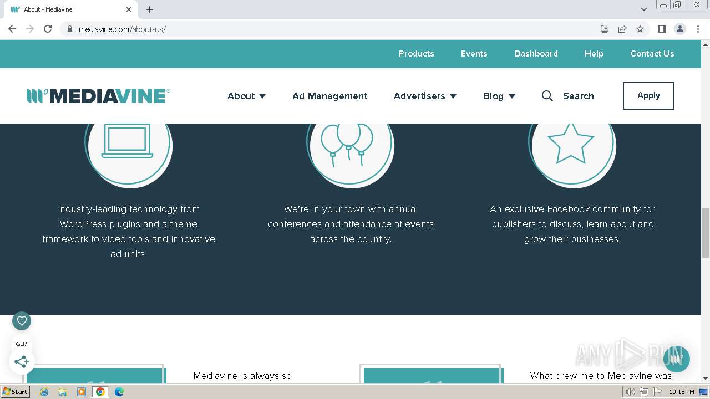The width and height of the screenshot is (710, 399).
Task: Click the install page icon
Action: 605,29
